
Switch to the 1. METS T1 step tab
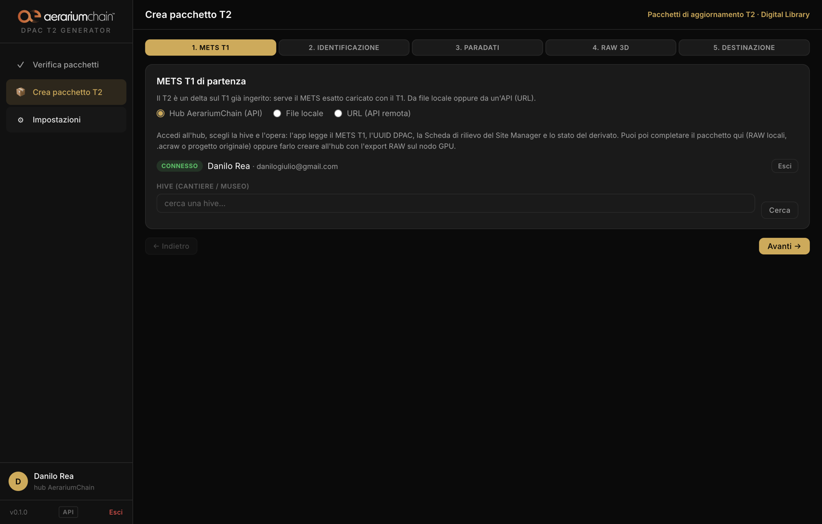[211, 47]
